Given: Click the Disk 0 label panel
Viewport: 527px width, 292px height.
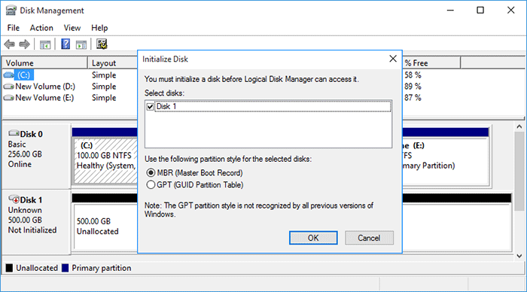Looking at the screenshot, I should [36, 157].
